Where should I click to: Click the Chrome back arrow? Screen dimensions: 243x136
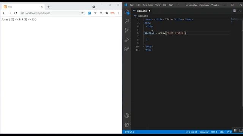(4, 13)
